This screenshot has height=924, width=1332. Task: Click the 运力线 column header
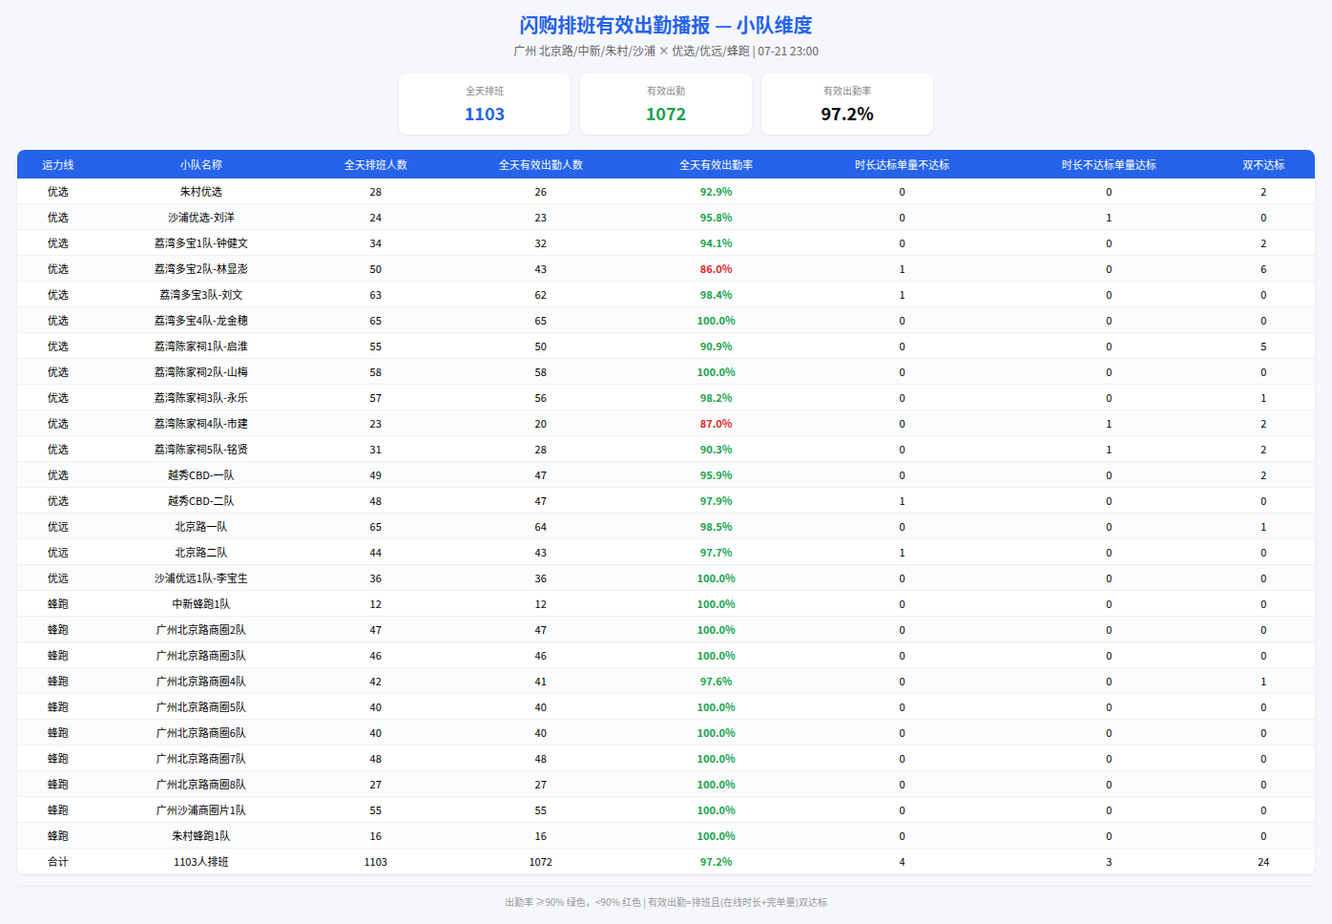(x=58, y=165)
